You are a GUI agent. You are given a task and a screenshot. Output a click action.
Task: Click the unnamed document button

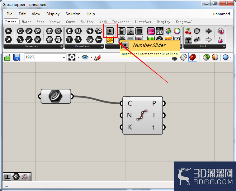coord(222,14)
